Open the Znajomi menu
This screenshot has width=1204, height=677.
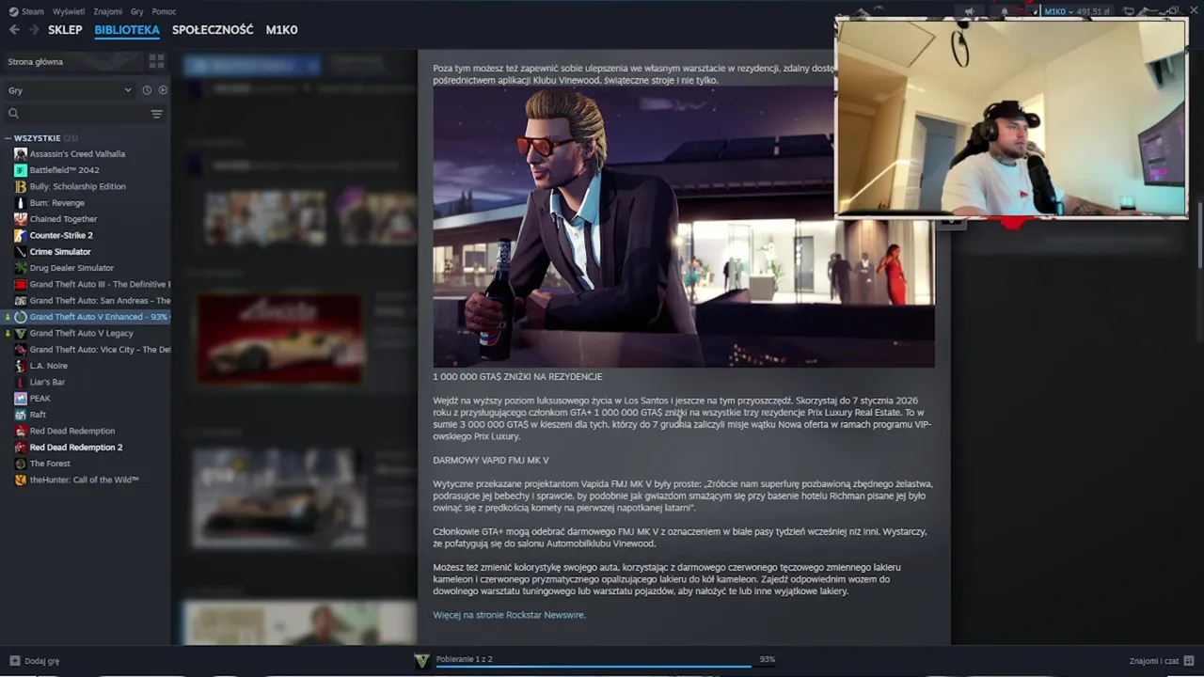(x=107, y=11)
